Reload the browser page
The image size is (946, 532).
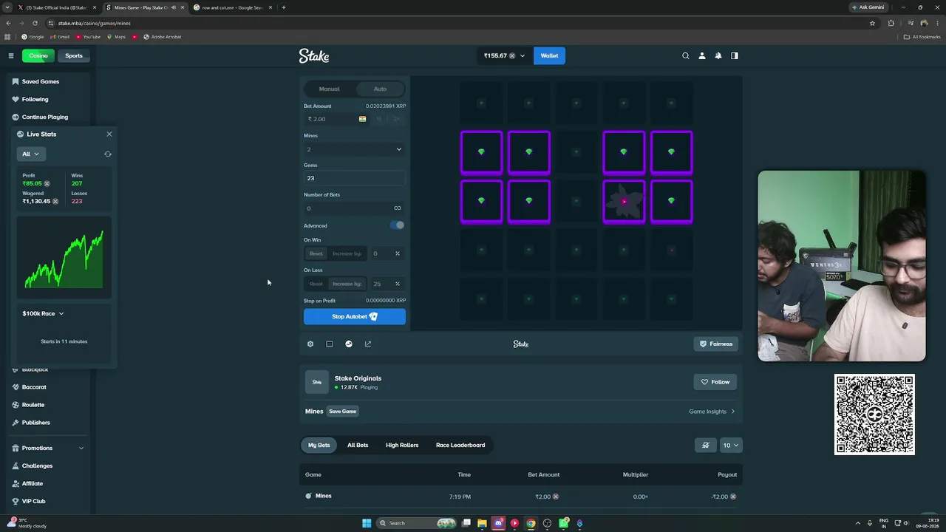[35, 23]
